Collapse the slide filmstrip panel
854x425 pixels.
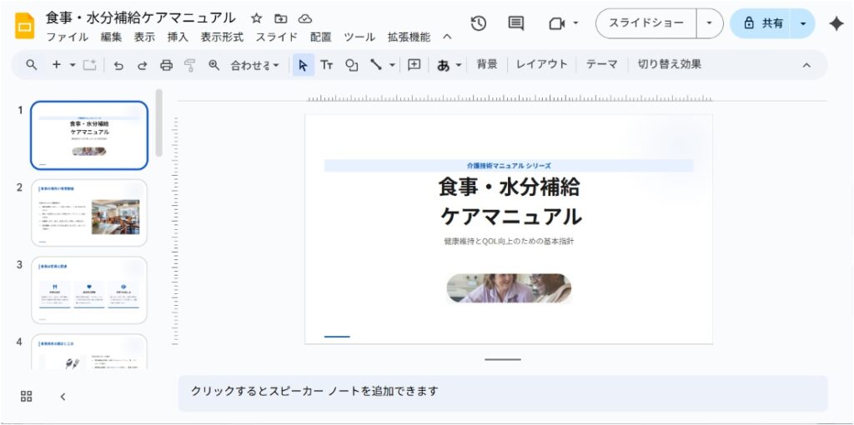click(63, 397)
